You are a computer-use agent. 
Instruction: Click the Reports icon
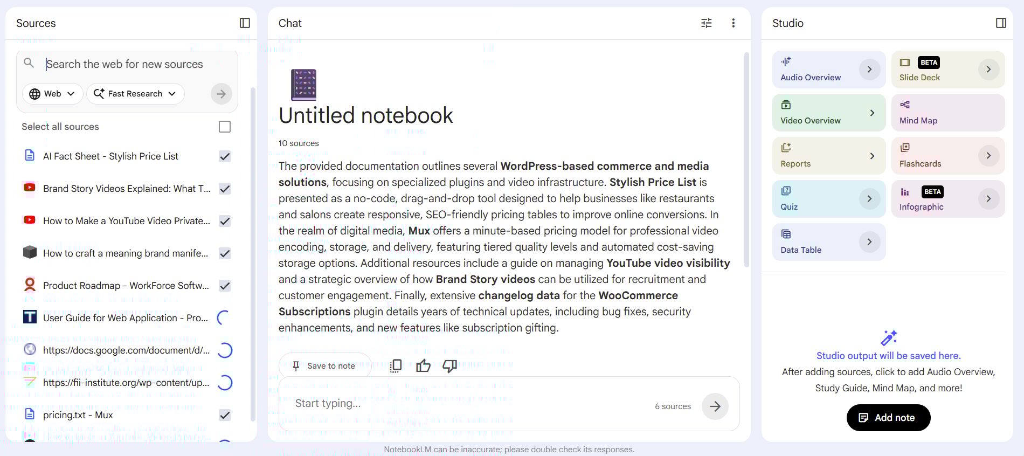click(786, 148)
